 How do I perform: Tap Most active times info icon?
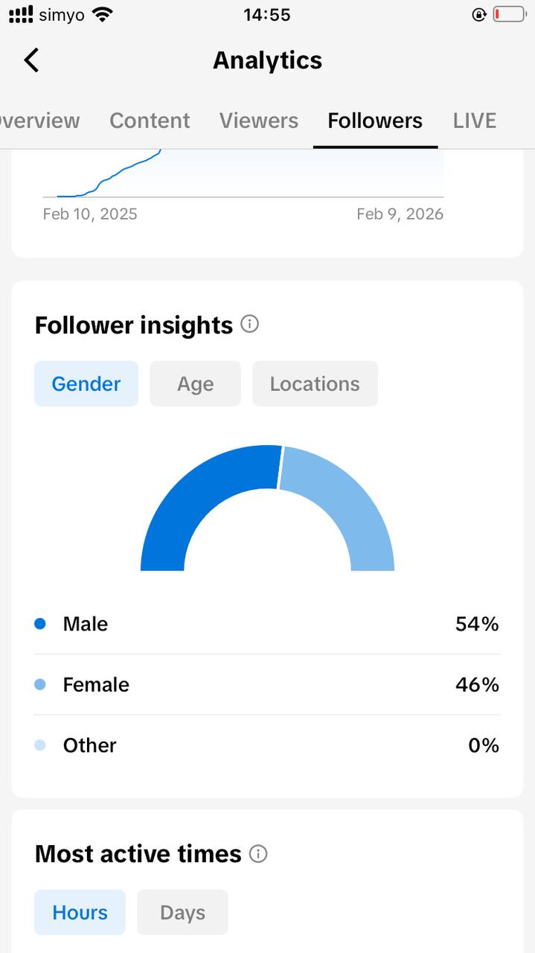pos(258,853)
